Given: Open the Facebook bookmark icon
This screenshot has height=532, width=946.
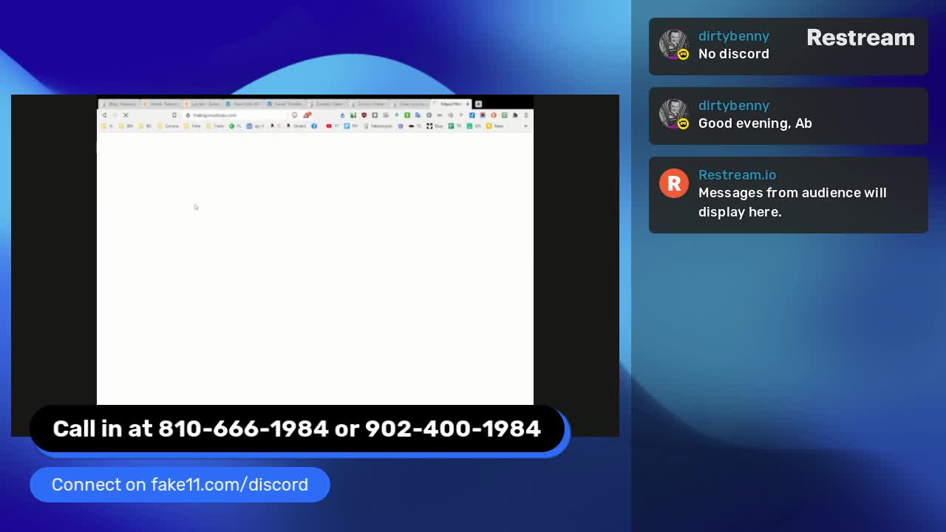Looking at the screenshot, I should [314, 126].
